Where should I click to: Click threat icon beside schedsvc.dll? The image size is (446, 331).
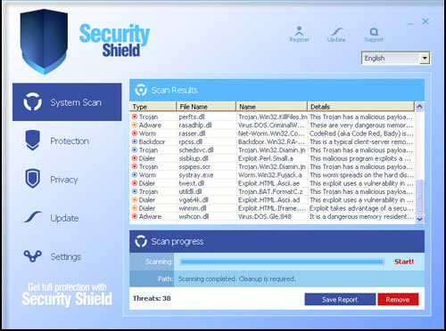(135, 149)
